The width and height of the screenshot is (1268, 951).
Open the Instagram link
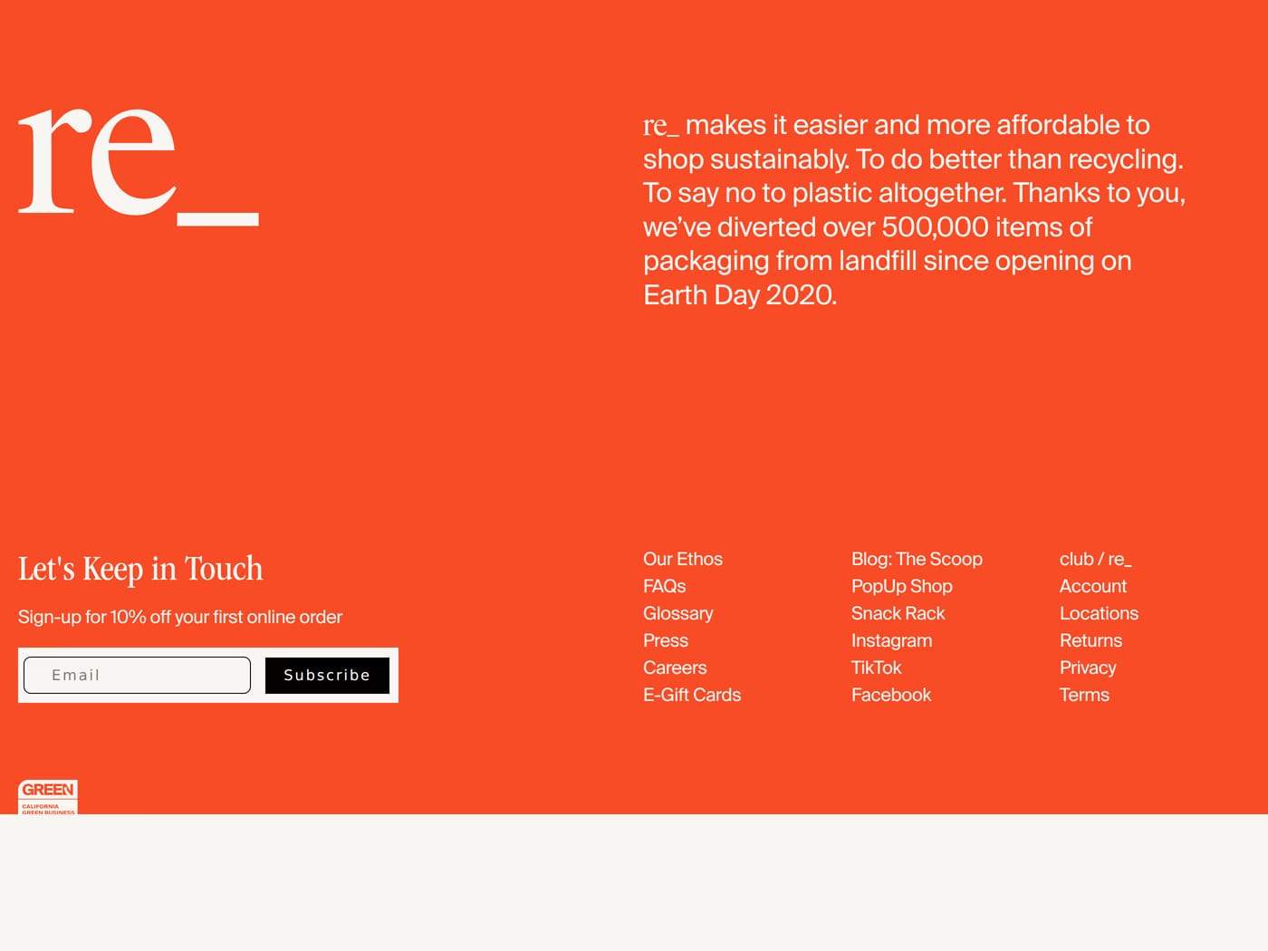coord(891,640)
